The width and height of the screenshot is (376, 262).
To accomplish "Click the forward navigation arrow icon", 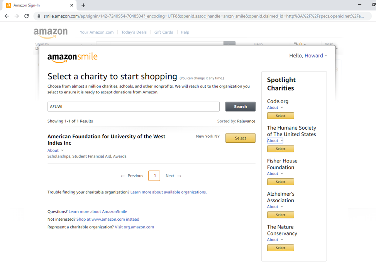I will point(17,16).
